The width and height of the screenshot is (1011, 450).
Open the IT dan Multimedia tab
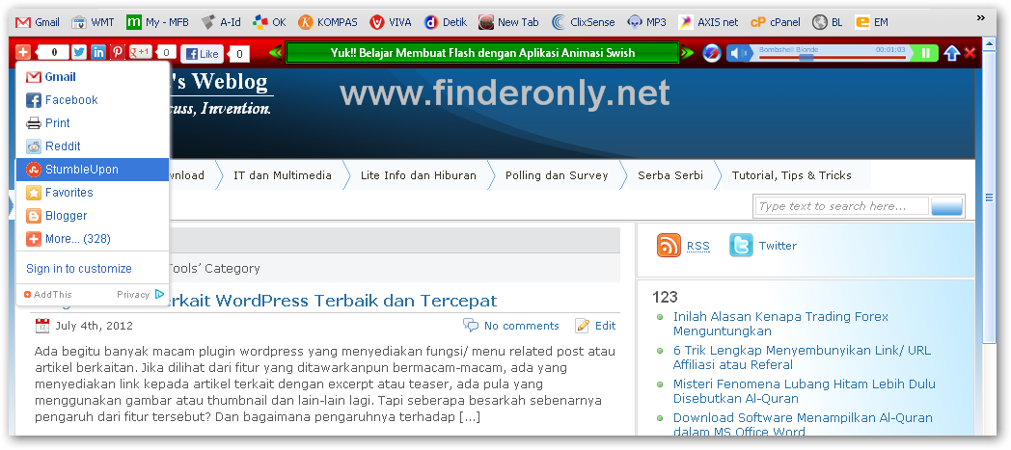pyautogui.click(x=283, y=175)
